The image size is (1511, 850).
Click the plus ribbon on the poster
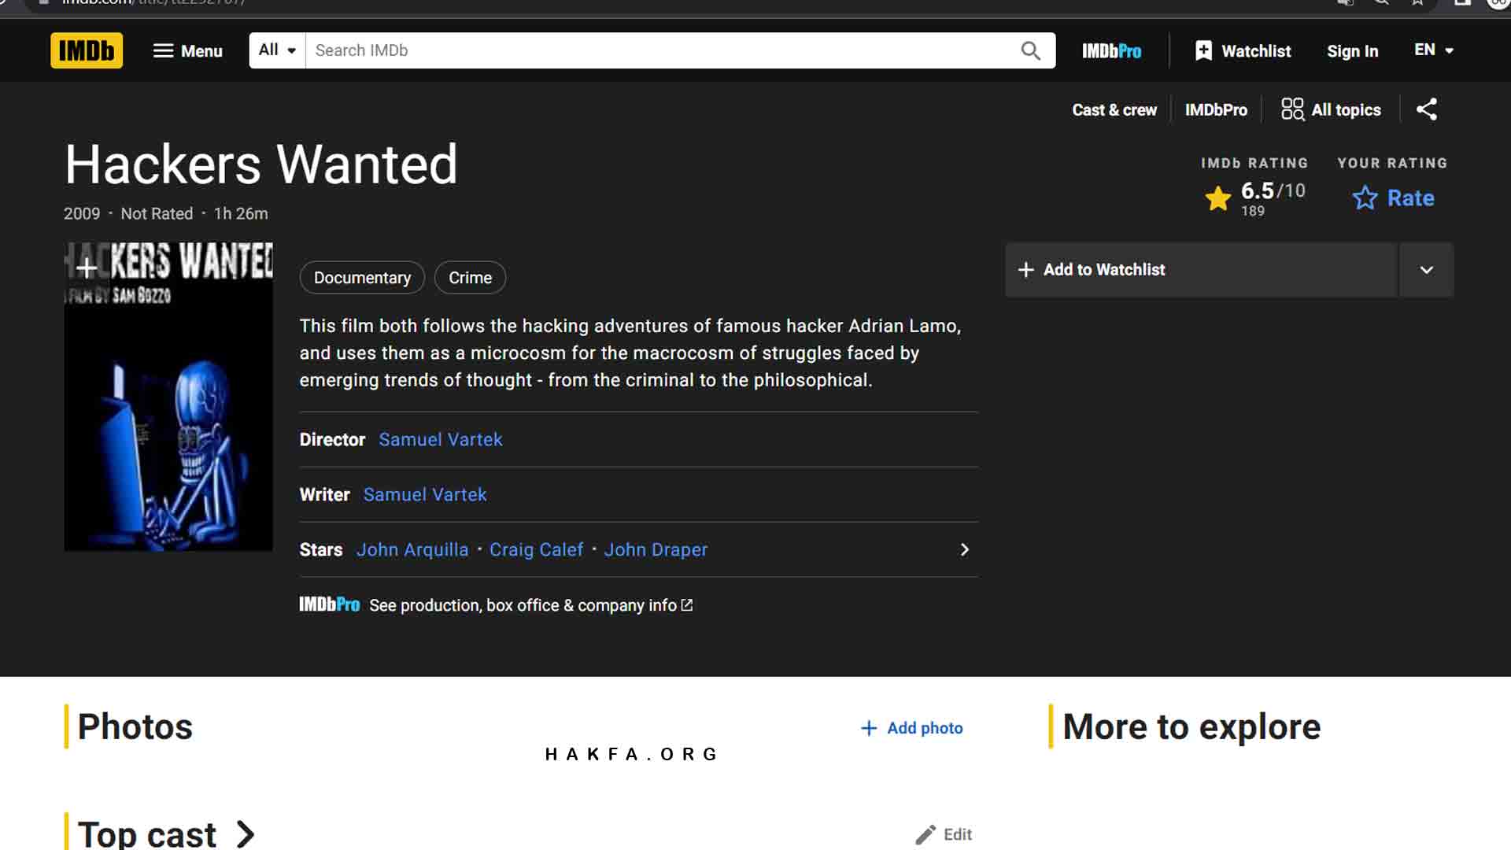coord(87,268)
